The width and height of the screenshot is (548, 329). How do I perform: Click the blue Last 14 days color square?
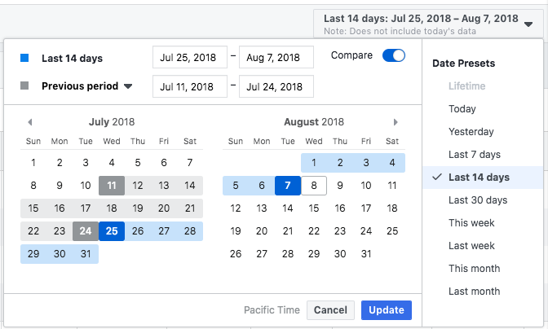[25, 58]
